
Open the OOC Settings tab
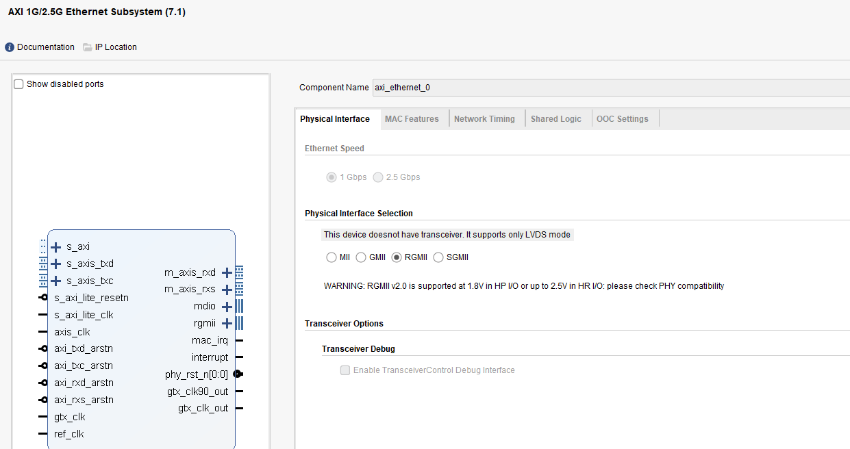click(x=623, y=119)
